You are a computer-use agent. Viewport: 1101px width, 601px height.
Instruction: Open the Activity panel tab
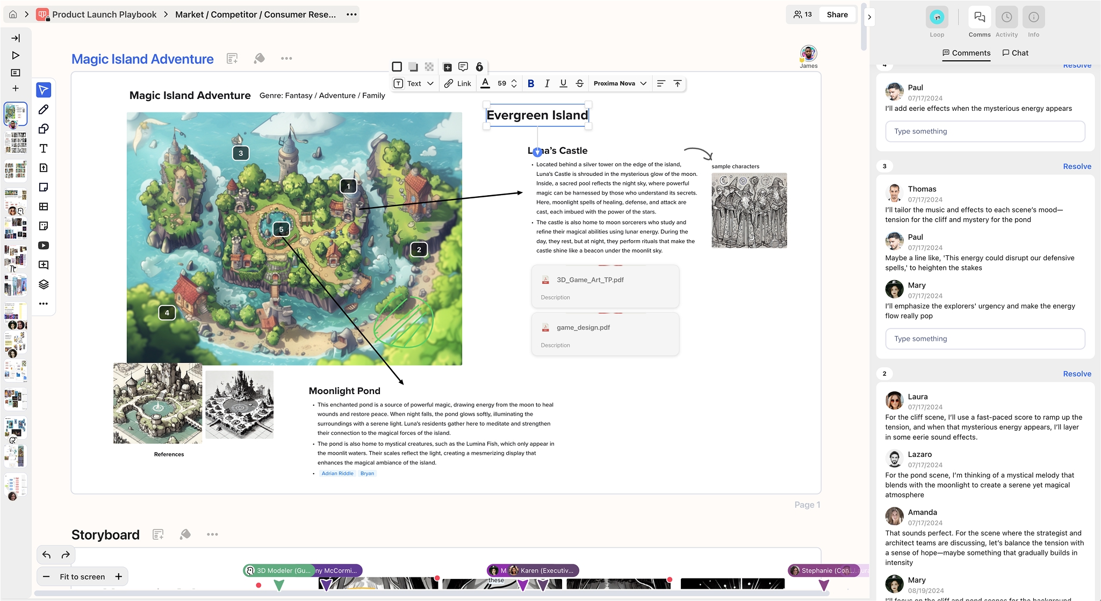pos(1006,23)
